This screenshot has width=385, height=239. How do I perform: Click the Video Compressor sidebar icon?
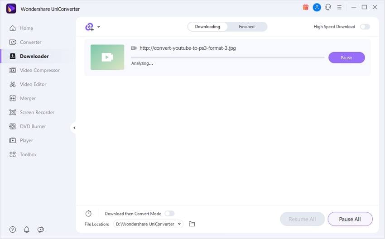tap(13, 70)
